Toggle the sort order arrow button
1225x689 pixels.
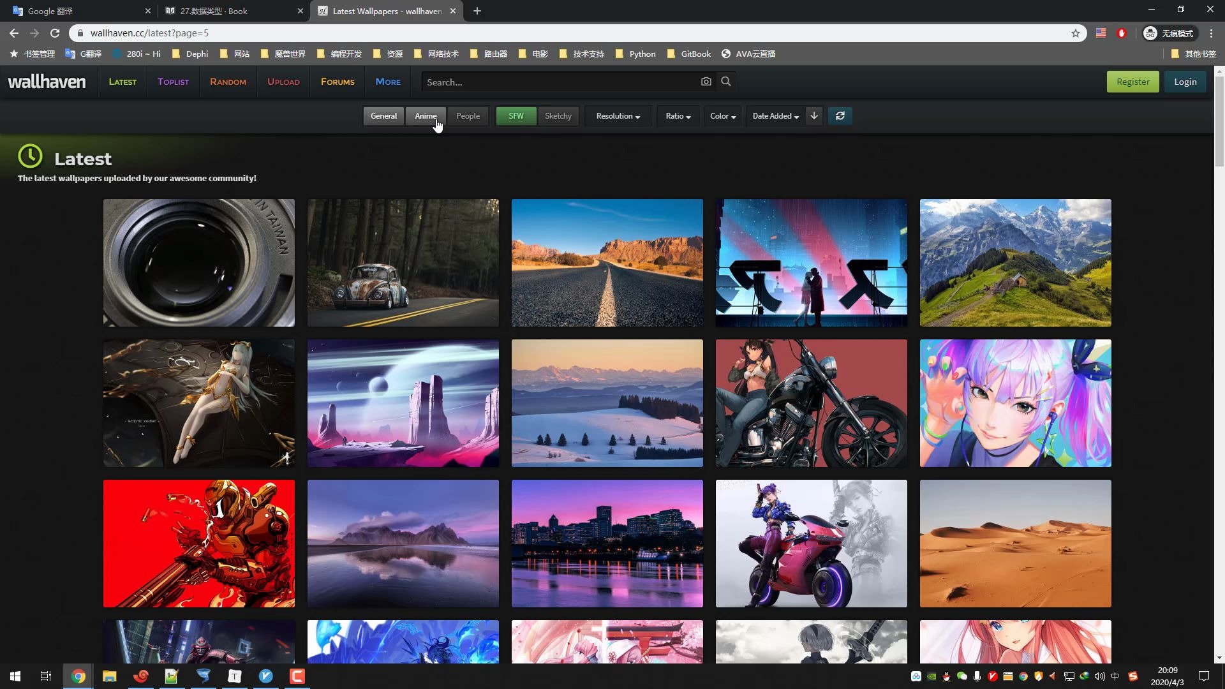tap(814, 116)
